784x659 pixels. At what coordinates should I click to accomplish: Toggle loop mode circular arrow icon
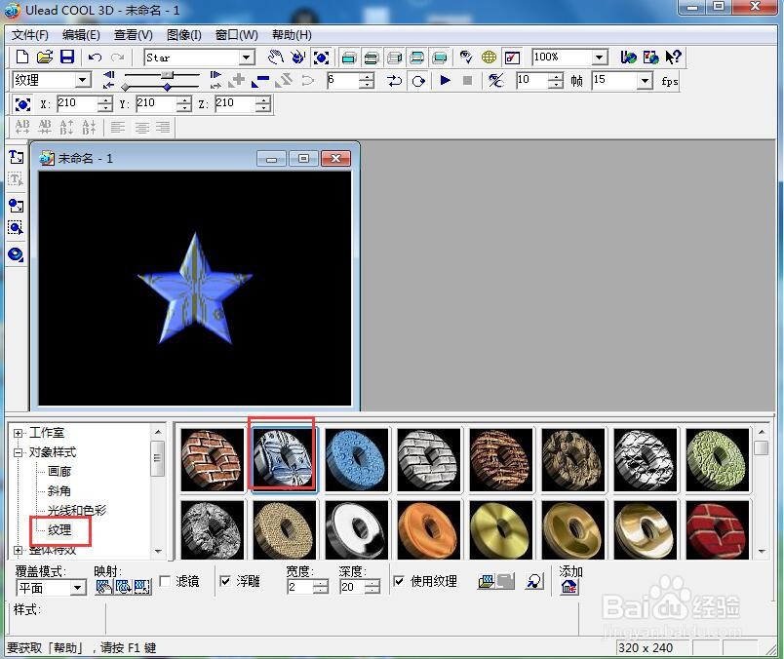418,81
